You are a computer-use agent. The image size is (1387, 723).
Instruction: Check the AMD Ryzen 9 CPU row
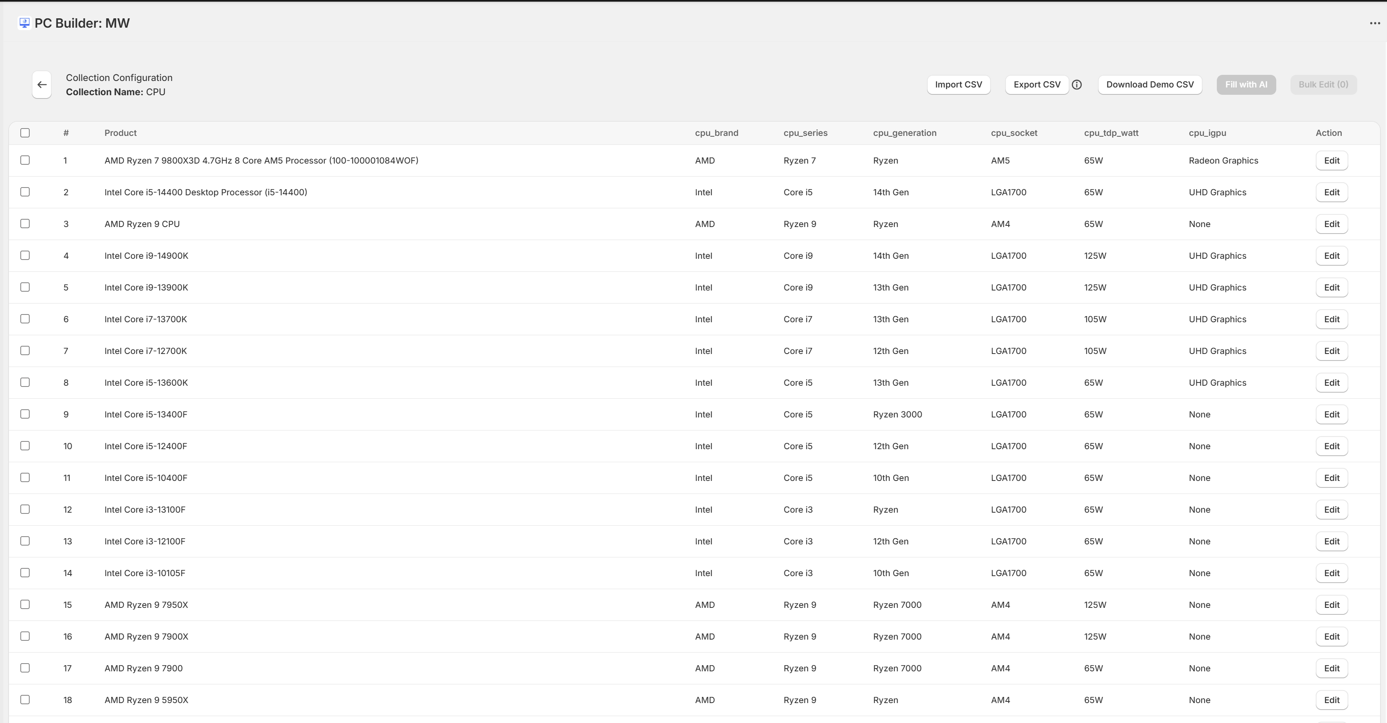25,223
